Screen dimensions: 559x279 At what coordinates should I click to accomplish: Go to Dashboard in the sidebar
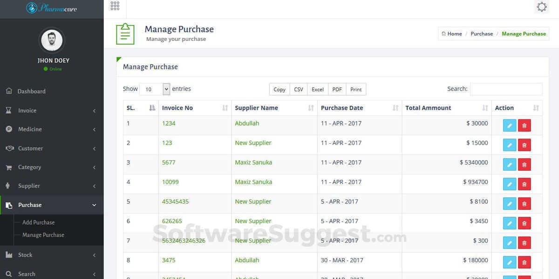click(x=32, y=92)
